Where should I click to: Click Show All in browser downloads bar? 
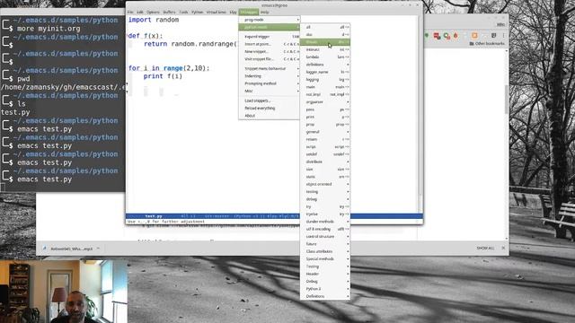click(485, 249)
